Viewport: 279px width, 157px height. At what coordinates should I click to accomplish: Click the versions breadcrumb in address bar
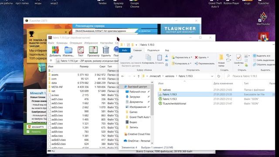170,76
